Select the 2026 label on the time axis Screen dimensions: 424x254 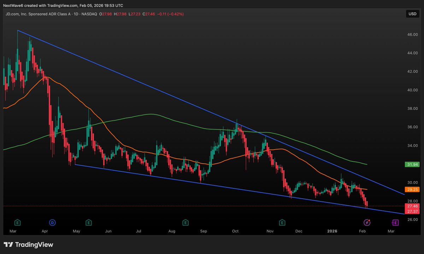pyautogui.click(x=332, y=231)
